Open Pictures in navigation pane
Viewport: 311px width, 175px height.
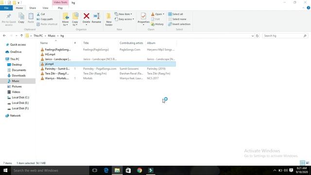[15, 87]
